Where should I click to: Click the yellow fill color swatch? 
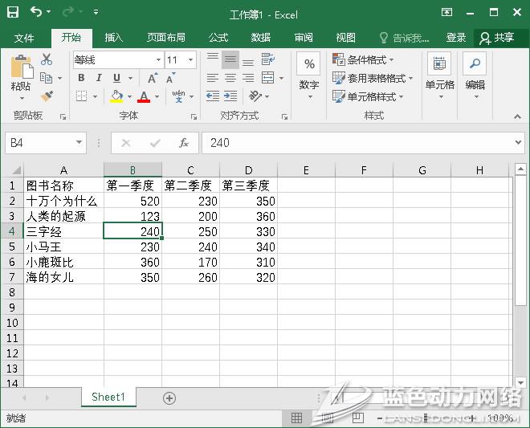tap(116, 96)
